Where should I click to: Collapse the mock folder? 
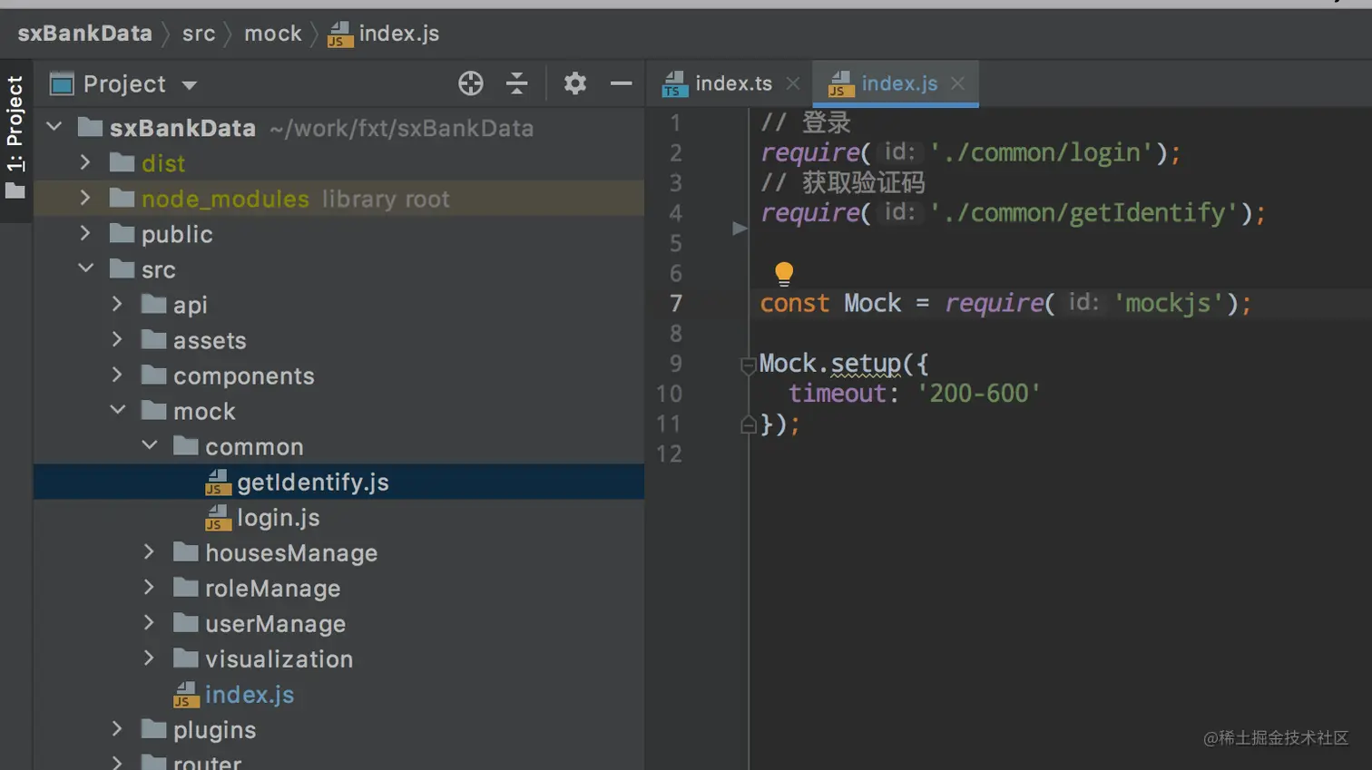pos(118,411)
